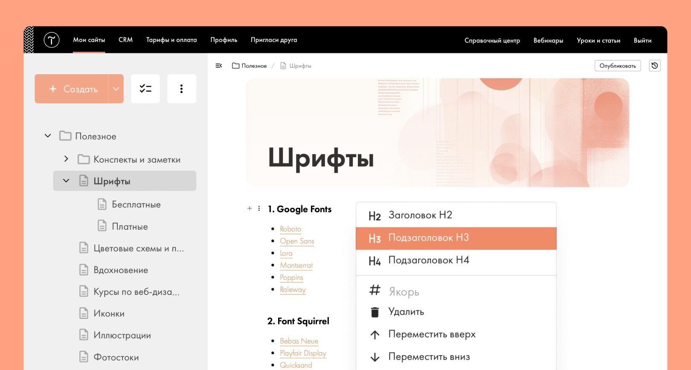Click the H3 subheading icon
691x370 pixels.
coord(375,239)
